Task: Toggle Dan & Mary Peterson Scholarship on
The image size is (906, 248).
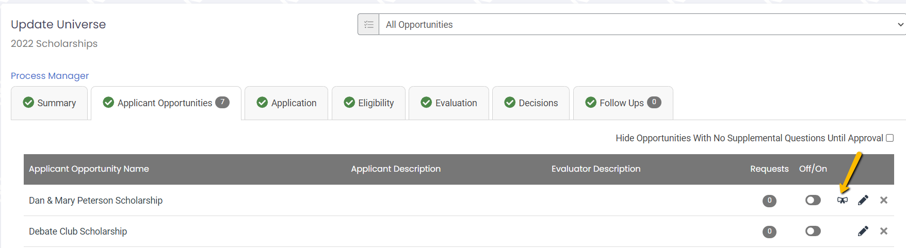Action: 813,200
